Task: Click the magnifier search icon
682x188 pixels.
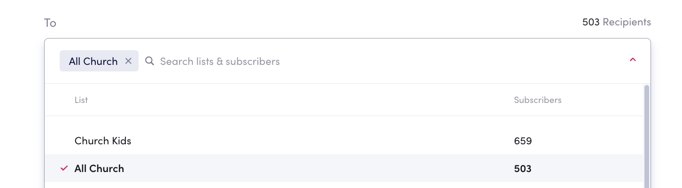Action: pyautogui.click(x=150, y=61)
